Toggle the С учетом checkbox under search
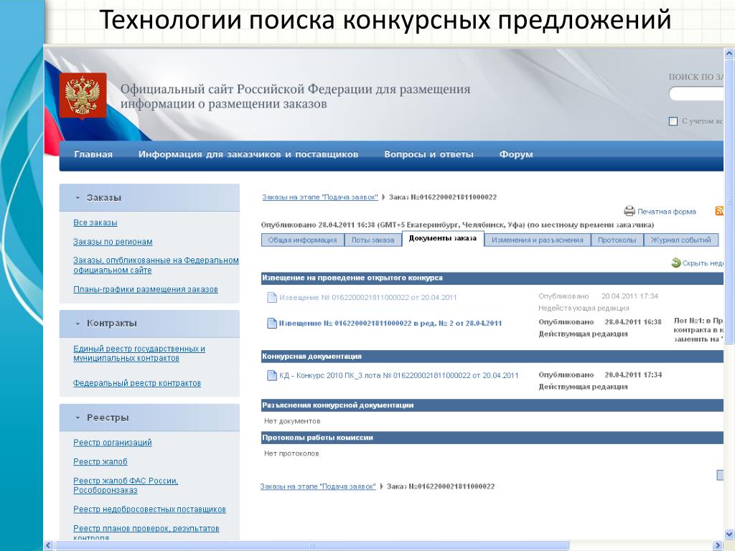Viewport: 735px width, 551px height. tap(673, 121)
